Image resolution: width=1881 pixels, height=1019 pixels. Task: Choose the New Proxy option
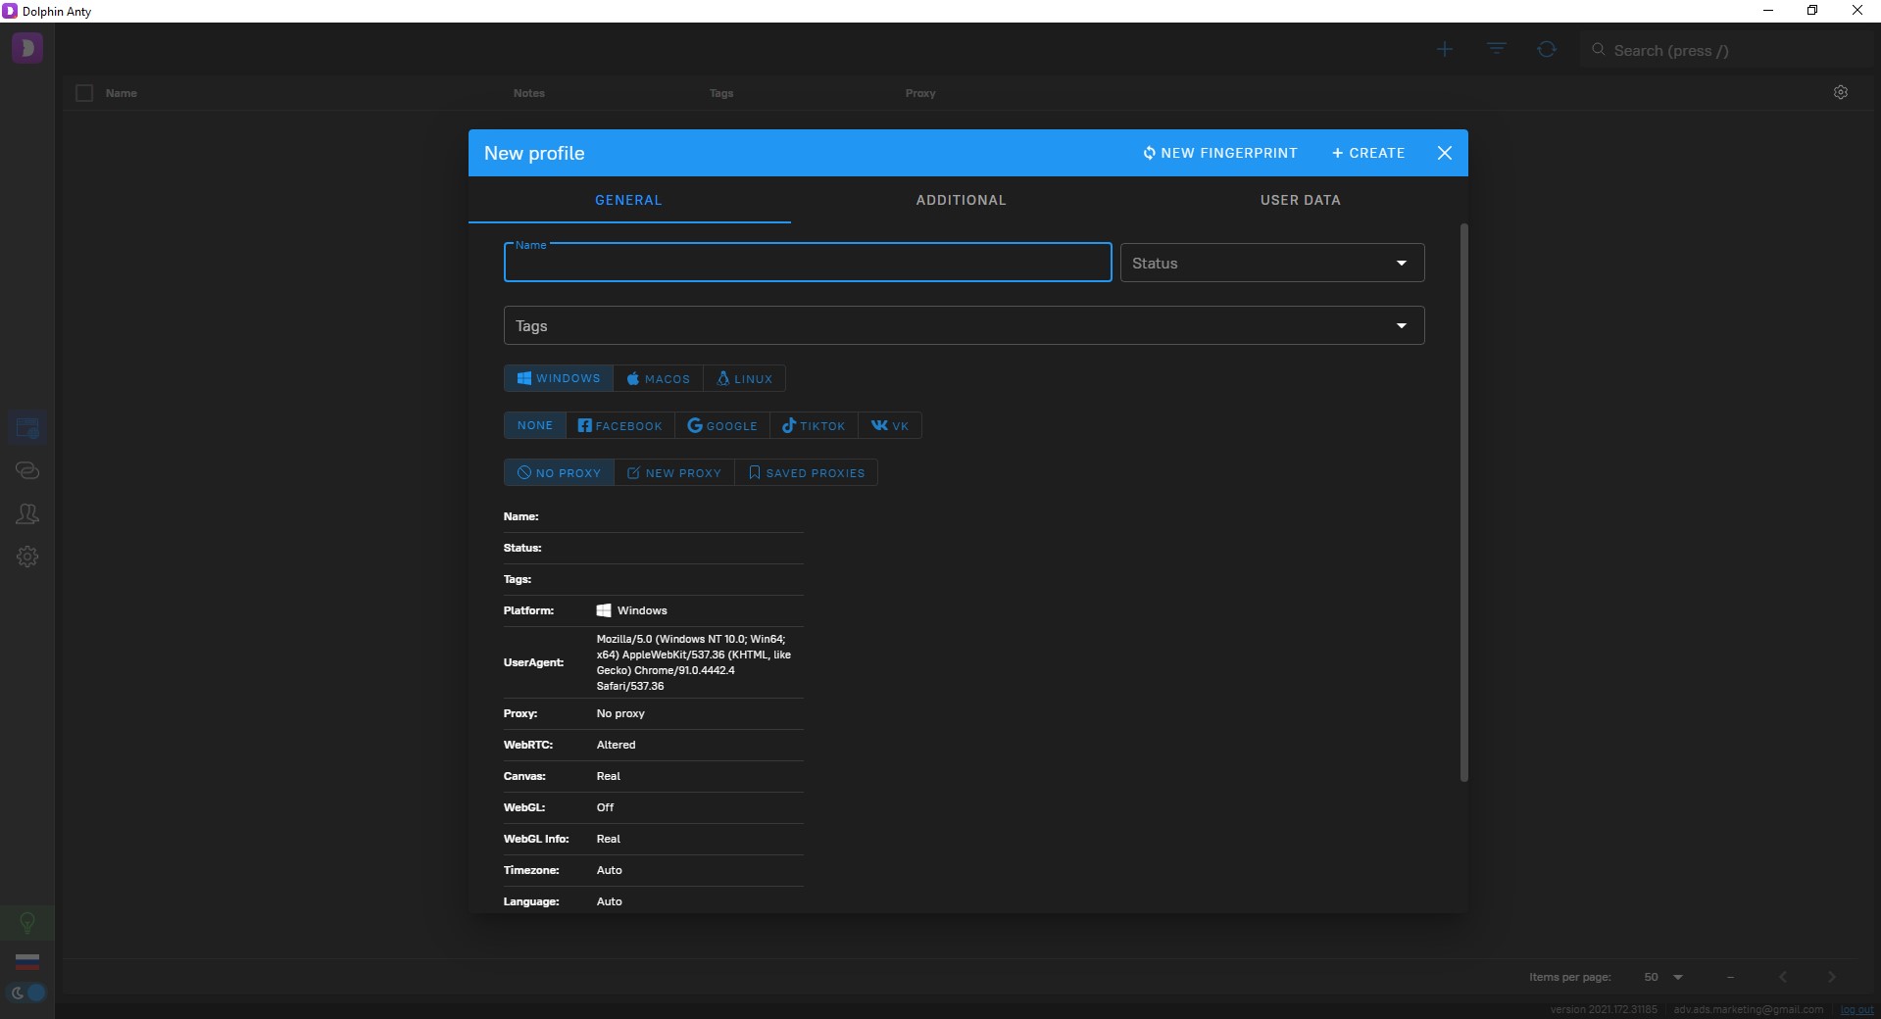tap(674, 472)
